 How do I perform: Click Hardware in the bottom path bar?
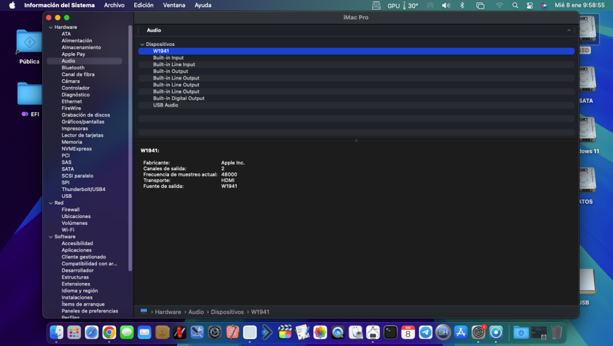point(168,312)
